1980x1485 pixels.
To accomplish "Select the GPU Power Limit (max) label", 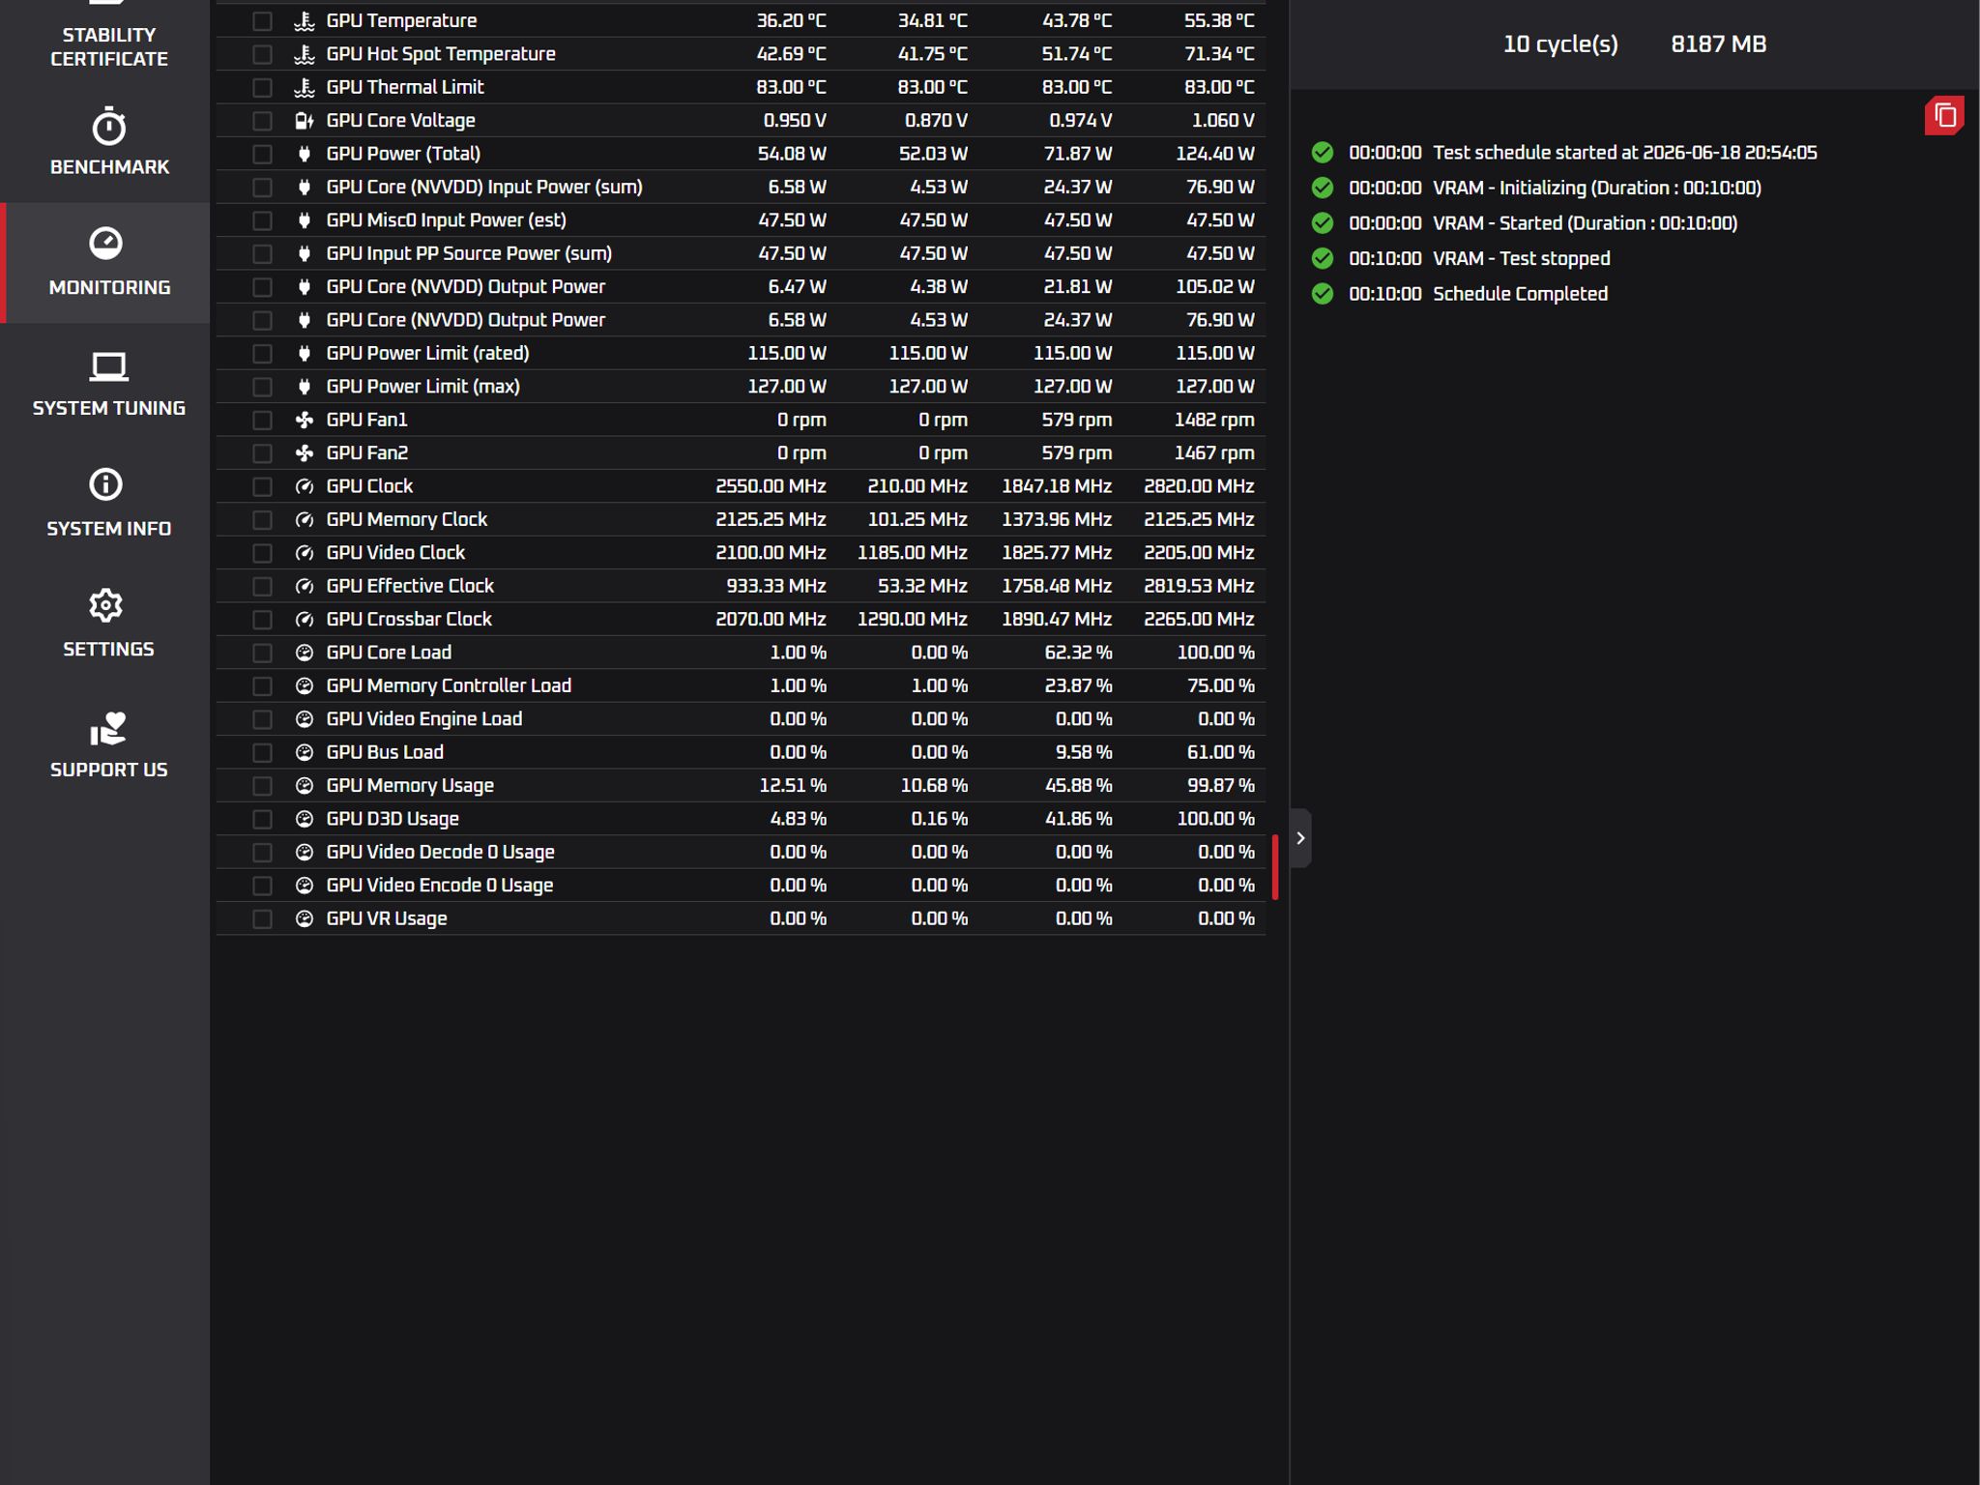I will (x=422, y=387).
